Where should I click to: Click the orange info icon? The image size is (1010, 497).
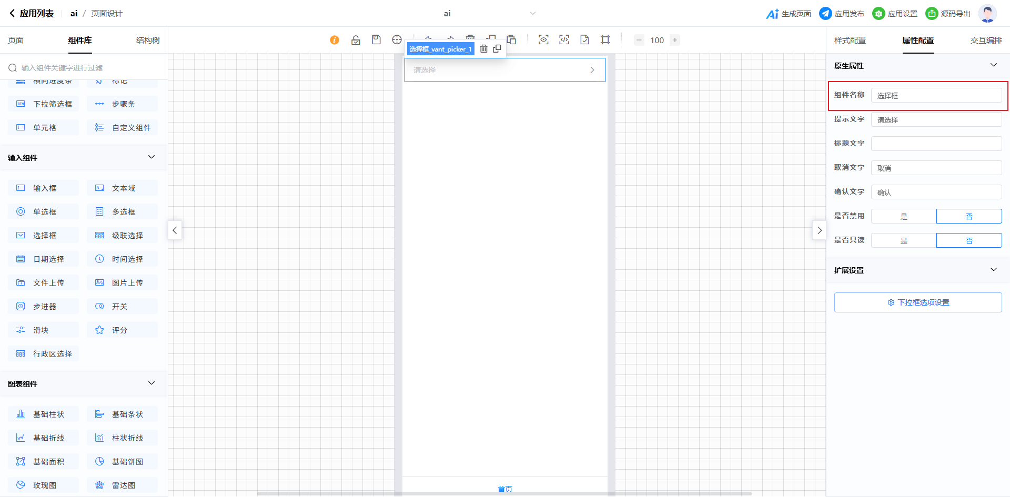tap(335, 40)
